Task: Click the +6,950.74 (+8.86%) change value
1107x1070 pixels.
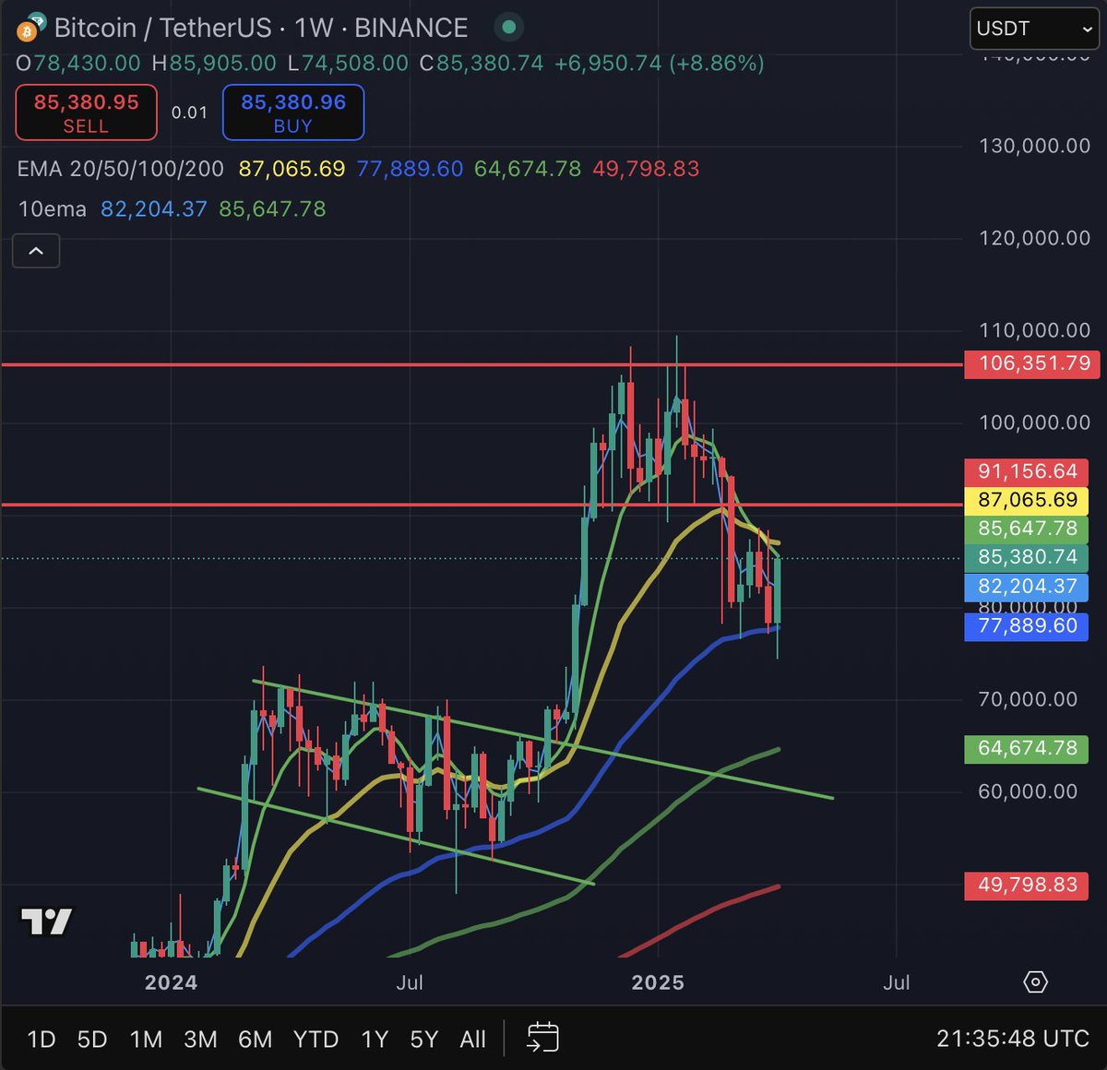Action: tap(659, 64)
